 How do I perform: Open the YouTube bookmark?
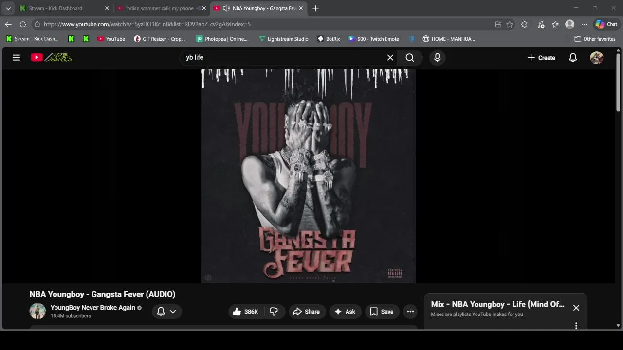click(111, 39)
